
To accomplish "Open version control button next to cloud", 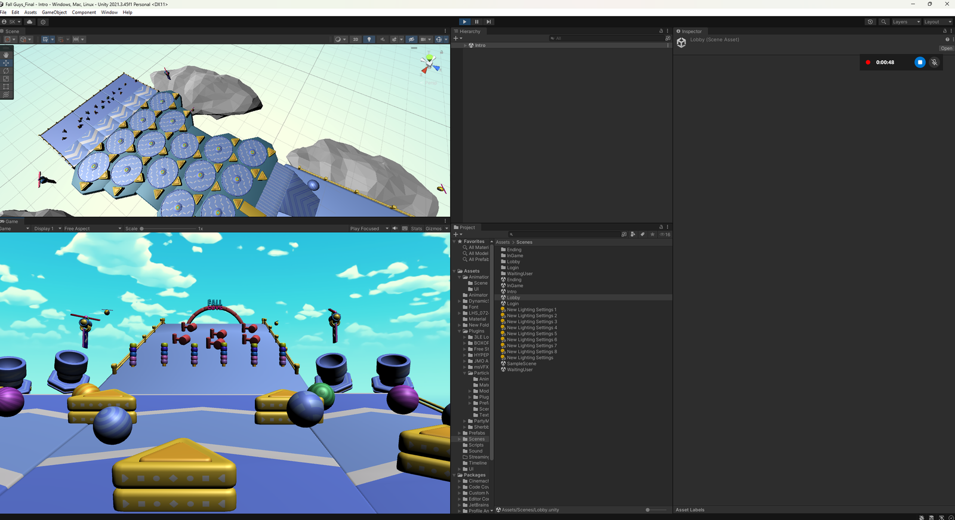I will (43, 21).
